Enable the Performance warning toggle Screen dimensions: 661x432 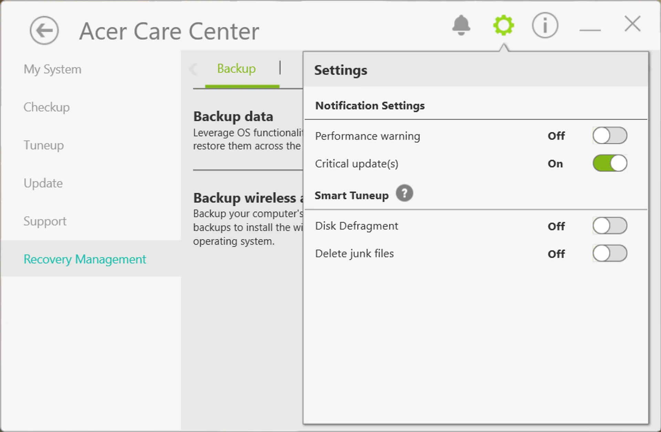(610, 135)
